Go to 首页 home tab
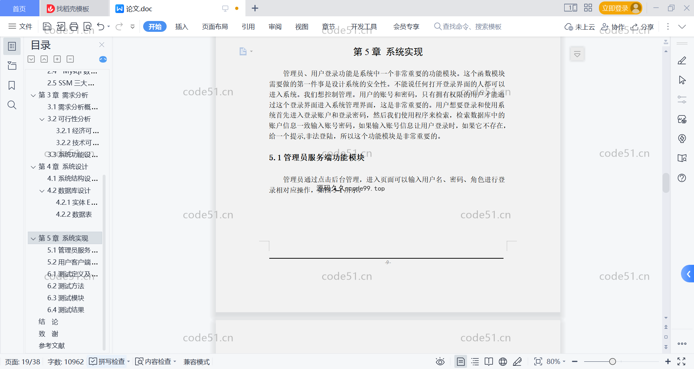The image size is (694, 369). [x=19, y=9]
